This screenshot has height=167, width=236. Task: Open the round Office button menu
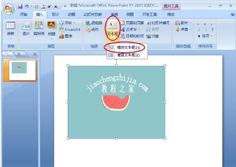pos(9,9)
